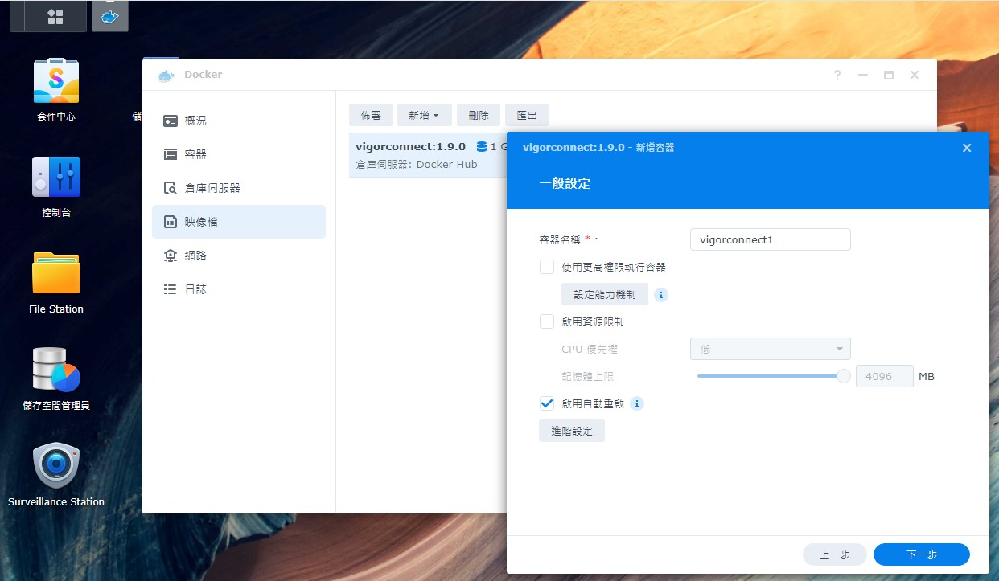Screen dimensions: 999x581
Task: Open the Control Panel desktop icon
Action: 55,178
